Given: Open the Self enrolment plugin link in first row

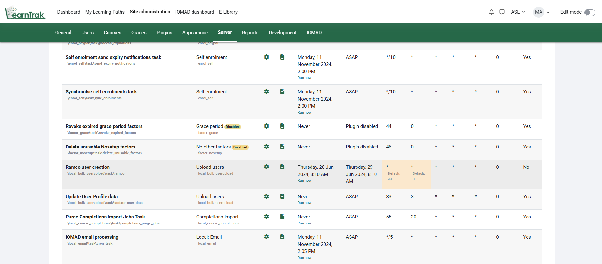Looking at the screenshot, I should pyautogui.click(x=212, y=57).
